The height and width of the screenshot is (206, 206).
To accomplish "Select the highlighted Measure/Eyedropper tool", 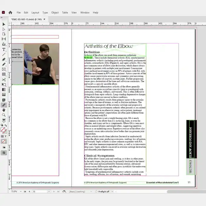I will (4, 105).
